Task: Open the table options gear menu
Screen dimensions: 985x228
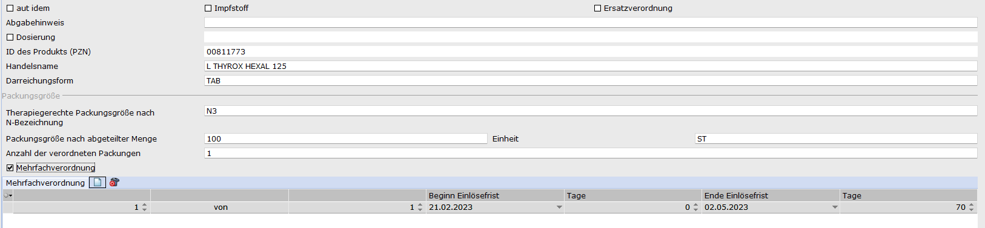Action: (x=8, y=195)
